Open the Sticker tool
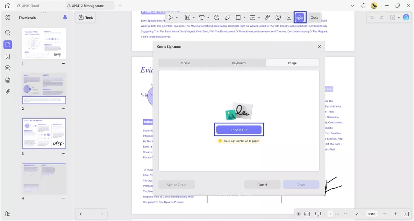 [278, 17]
